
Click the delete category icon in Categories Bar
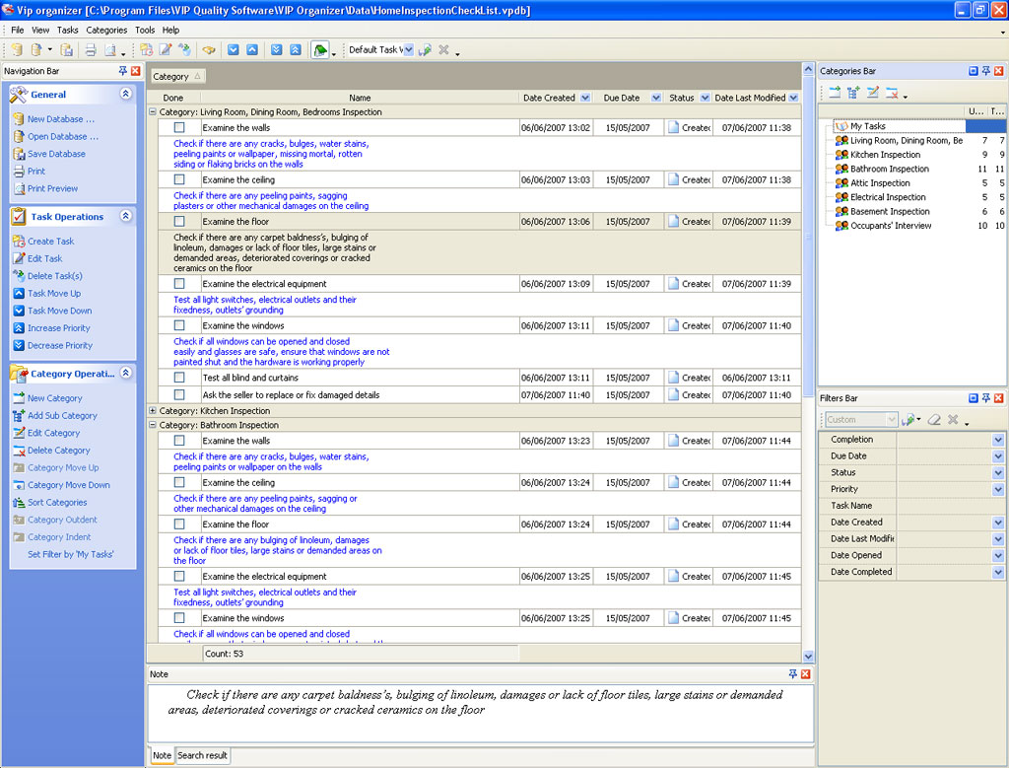click(x=891, y=93)
